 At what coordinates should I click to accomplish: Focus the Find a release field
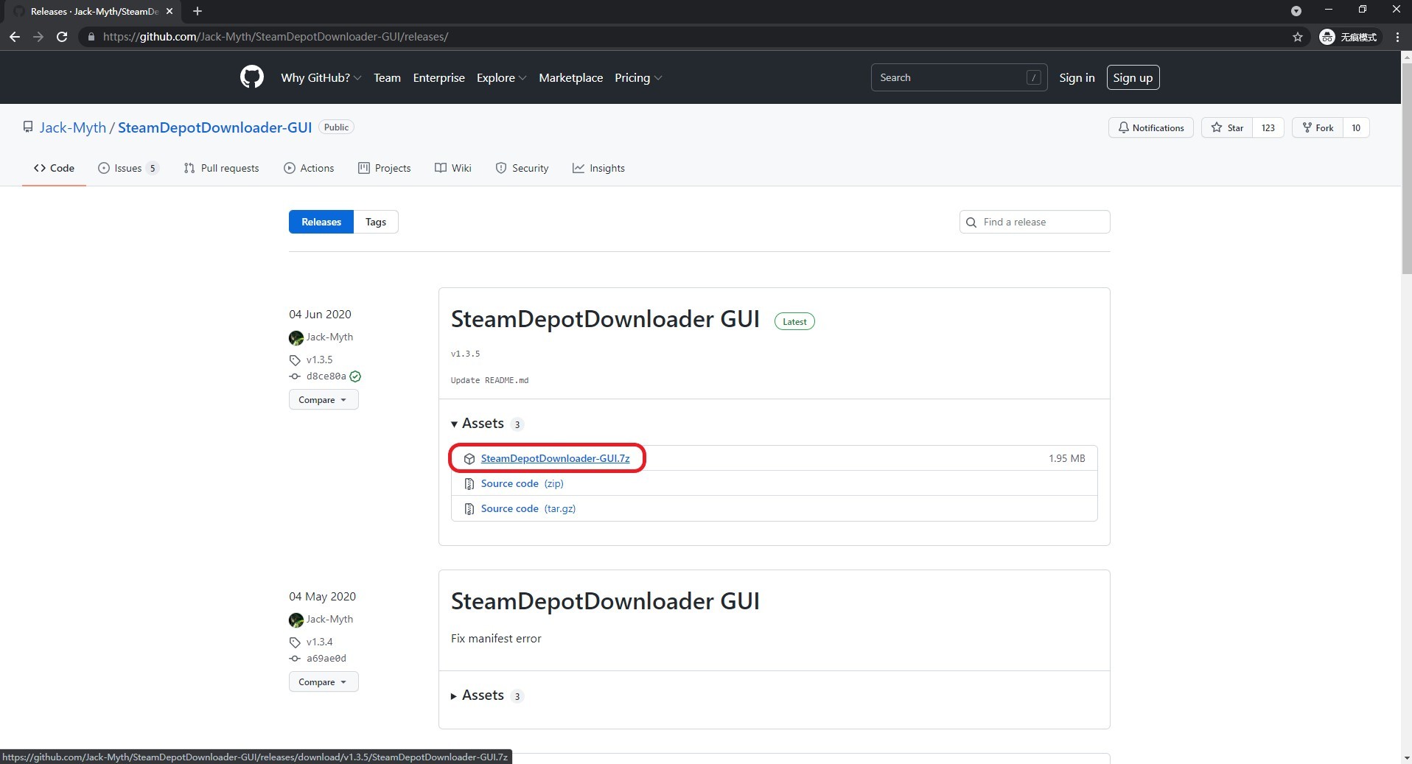tap(1035, 222)
